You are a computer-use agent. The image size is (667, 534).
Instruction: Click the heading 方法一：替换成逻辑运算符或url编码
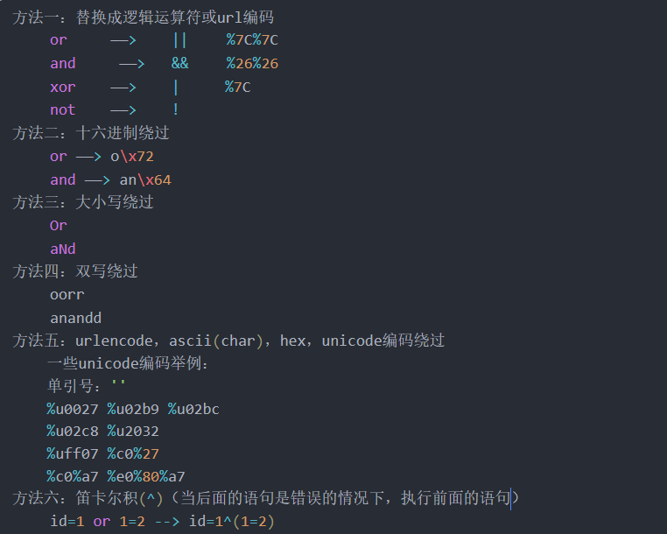pyautogui.click(x=144, y=18)
